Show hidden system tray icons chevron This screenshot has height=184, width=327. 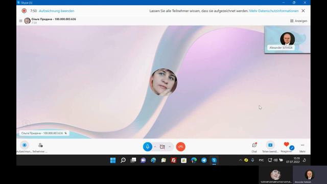241,160
